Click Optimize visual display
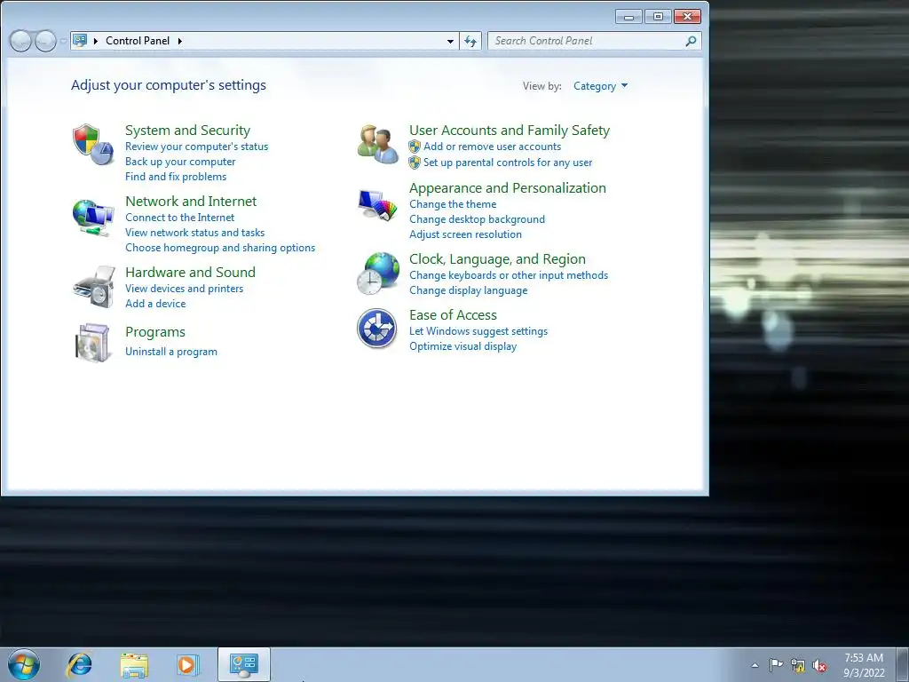This screenshot has height=682, width=909. [462, 346]
